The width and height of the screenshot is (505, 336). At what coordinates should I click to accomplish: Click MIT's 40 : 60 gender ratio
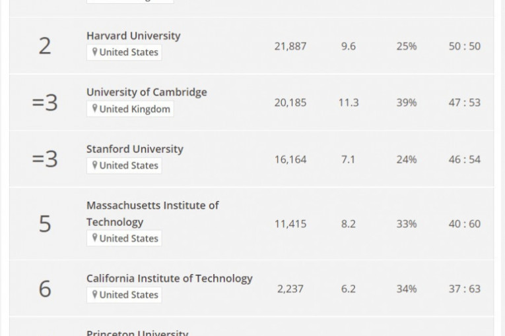click(x=465, y=224)
